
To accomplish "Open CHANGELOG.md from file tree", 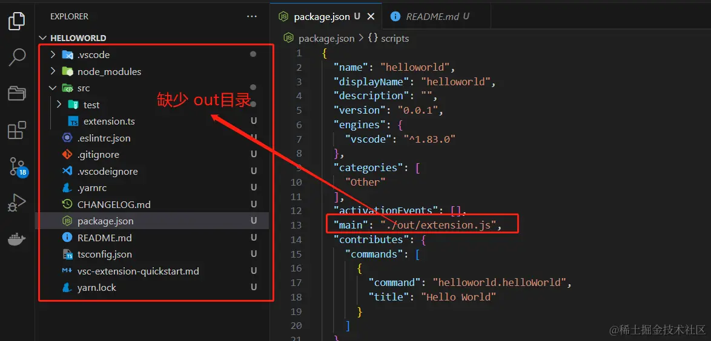I will click(x=114, y=204).
